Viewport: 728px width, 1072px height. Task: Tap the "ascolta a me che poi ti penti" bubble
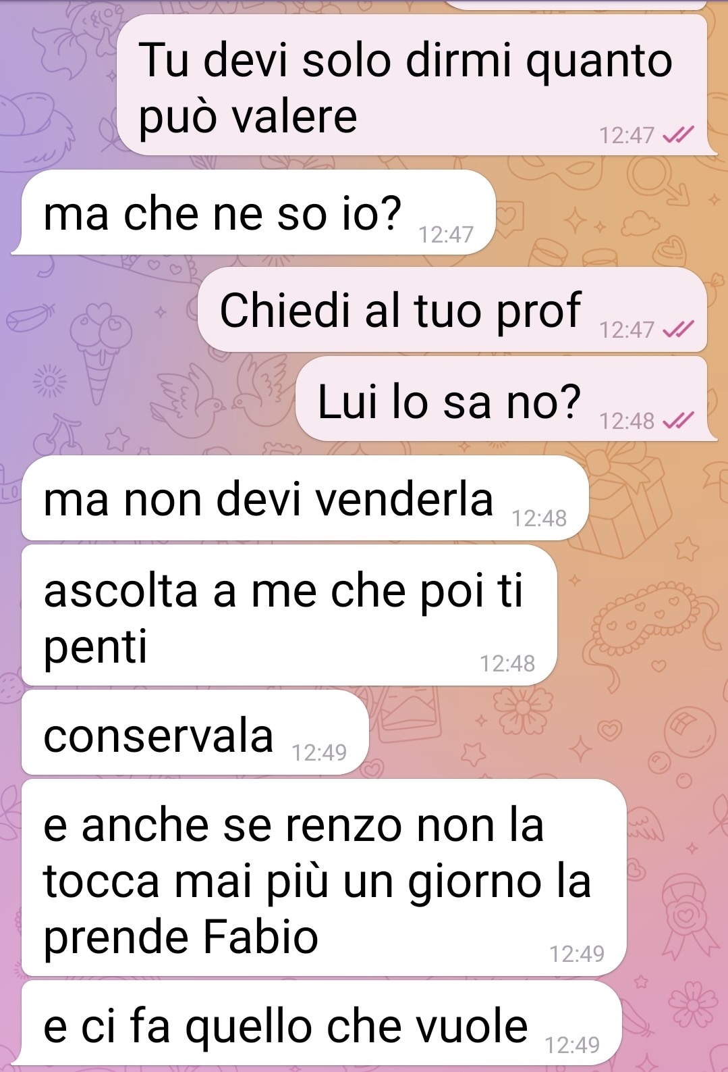289,615
